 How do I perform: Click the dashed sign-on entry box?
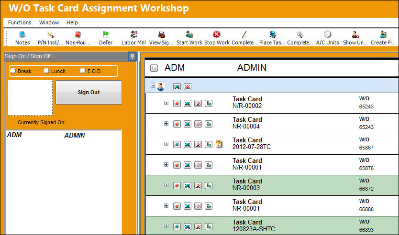[30, 98]
